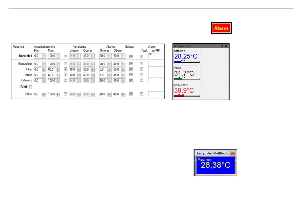This screenshot has width=302, height=209.
Task: Toggle Balken checkbox for Bereich 1
Action: click(131, 57)
